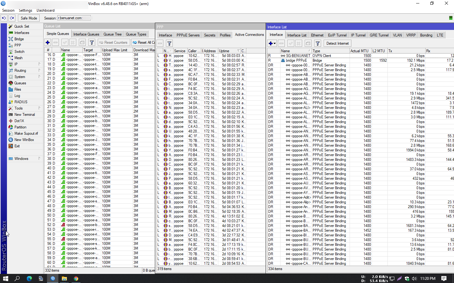Click Reset All Counters in Queue List
The image size is (454, 283).
pos(143,42)
